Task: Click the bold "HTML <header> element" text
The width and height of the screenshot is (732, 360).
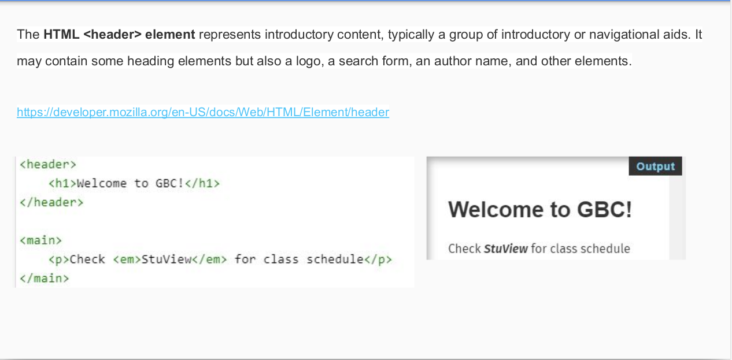Action: point(119,35)
